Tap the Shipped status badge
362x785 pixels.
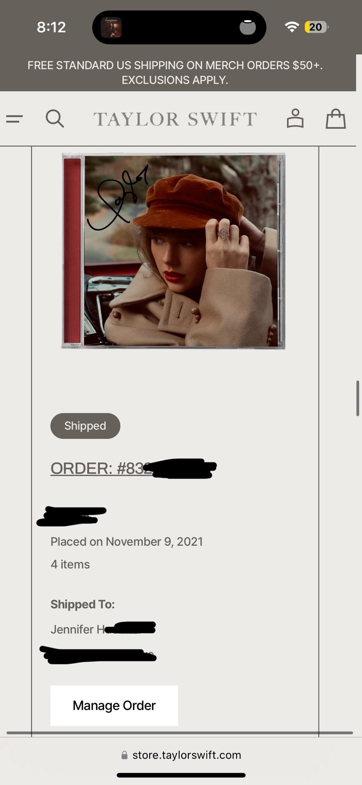(85, 426)
